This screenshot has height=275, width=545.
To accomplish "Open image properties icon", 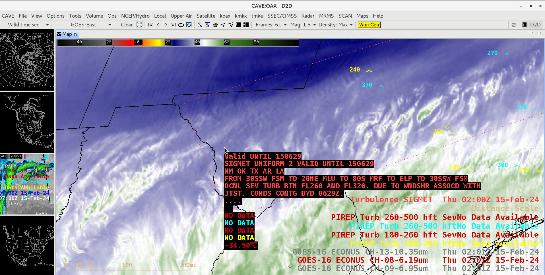I will [208, 25].
